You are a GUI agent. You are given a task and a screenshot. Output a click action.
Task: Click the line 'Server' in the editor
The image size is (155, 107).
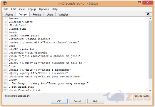click(x=14, y=18)
